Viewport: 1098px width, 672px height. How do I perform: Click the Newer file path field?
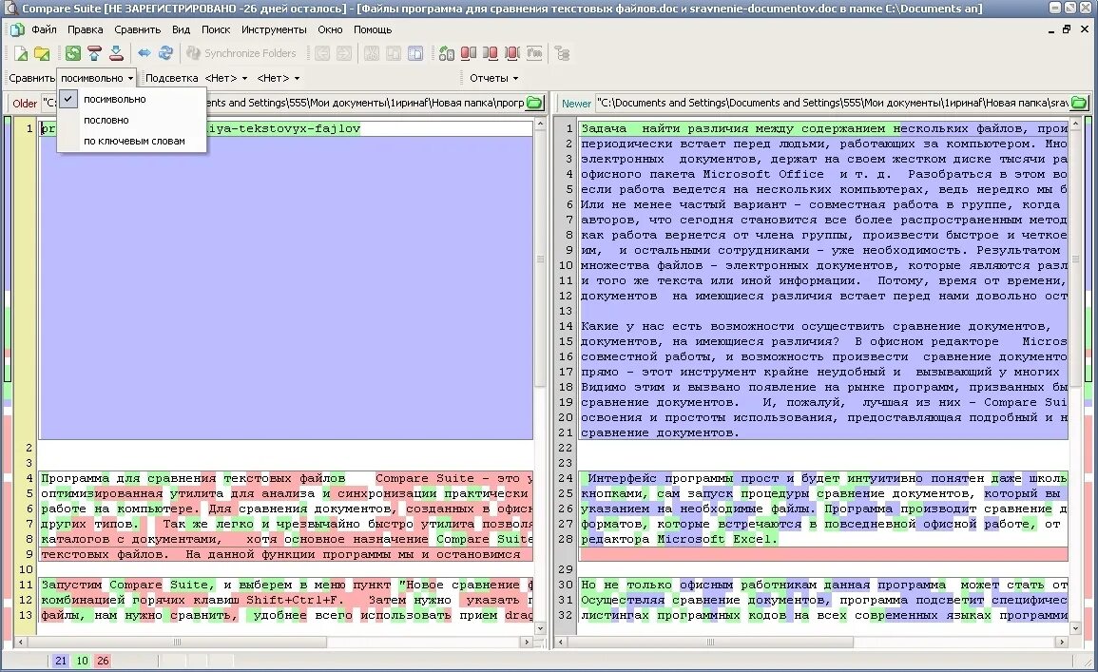point(832,103)
